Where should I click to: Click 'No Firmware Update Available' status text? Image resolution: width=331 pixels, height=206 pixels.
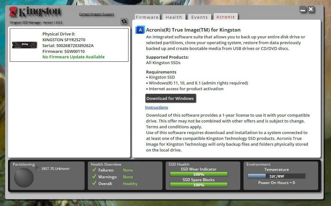coord(73,57)
